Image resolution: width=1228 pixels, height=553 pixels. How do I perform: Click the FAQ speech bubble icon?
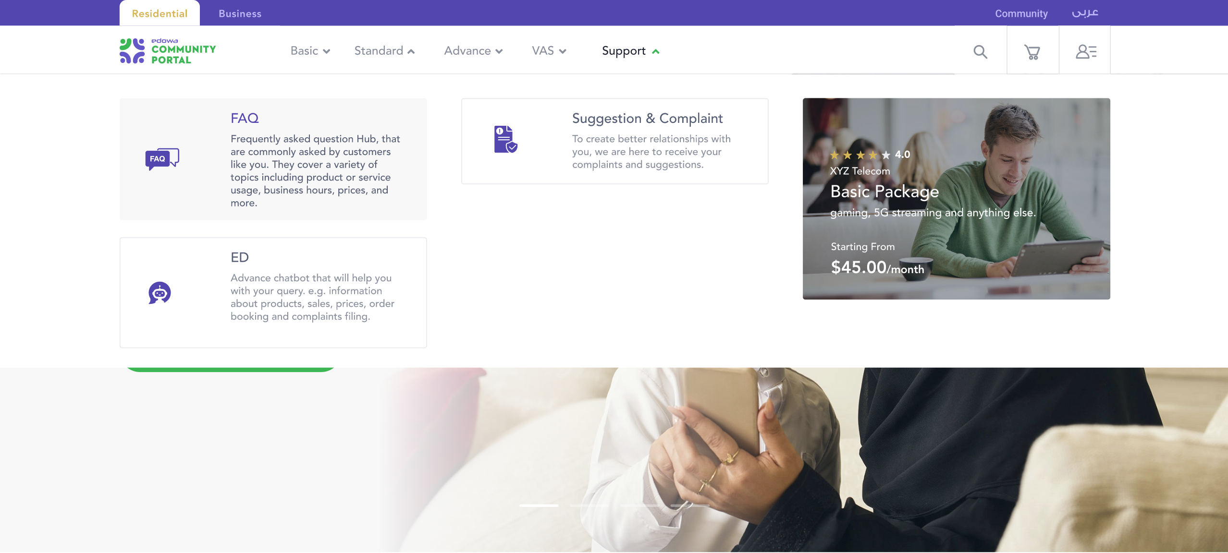point(162,159)
